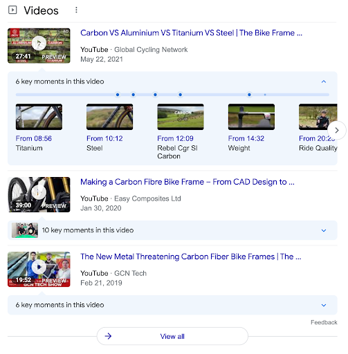
Task: Show next key moments with right arrow
Action: pos(337,130)
